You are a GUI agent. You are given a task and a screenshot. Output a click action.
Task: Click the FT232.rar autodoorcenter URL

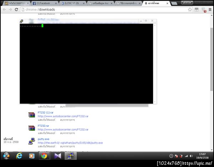[x=63, y=129]
